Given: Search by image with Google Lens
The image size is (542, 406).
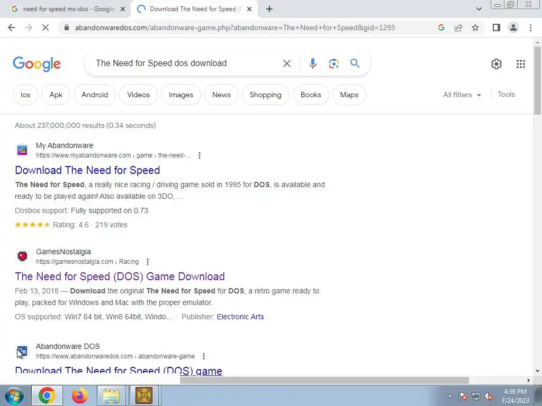Looking at the screenshot, I should pyautogui.click(x=333, y=63).
